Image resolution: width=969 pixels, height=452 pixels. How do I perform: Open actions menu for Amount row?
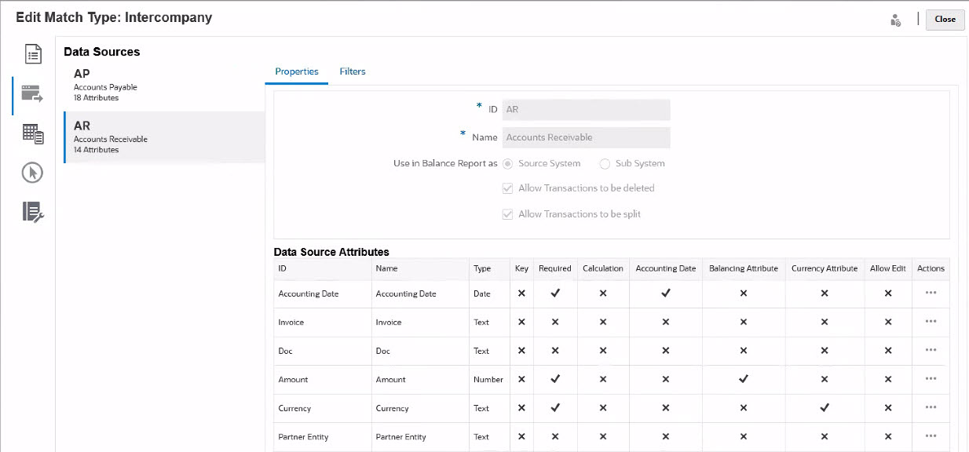[931, 378]
